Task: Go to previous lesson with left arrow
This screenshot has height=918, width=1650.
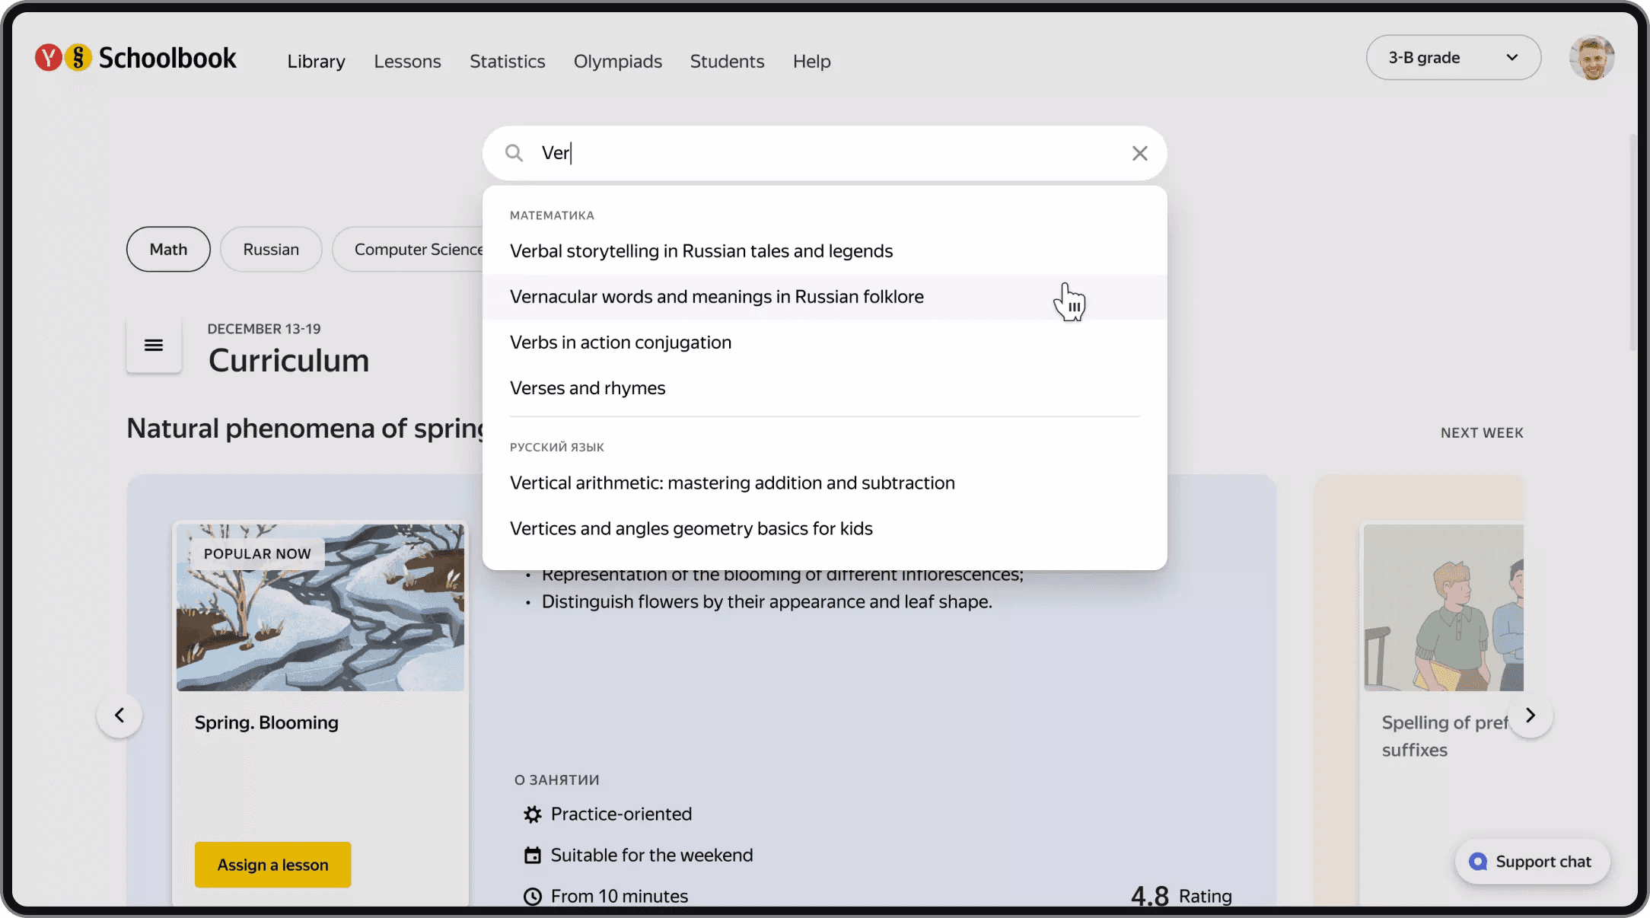Action: tap(119, 716)
